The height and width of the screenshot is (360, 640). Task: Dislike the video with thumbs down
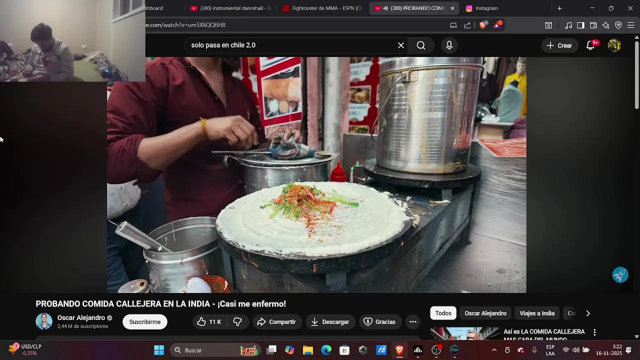coord(237,322)
